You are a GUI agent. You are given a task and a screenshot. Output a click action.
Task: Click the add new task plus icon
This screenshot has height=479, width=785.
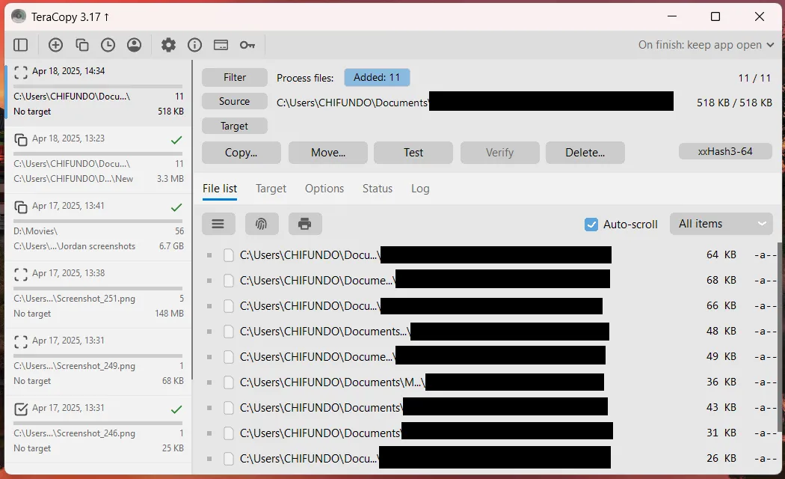click(55, 45)
